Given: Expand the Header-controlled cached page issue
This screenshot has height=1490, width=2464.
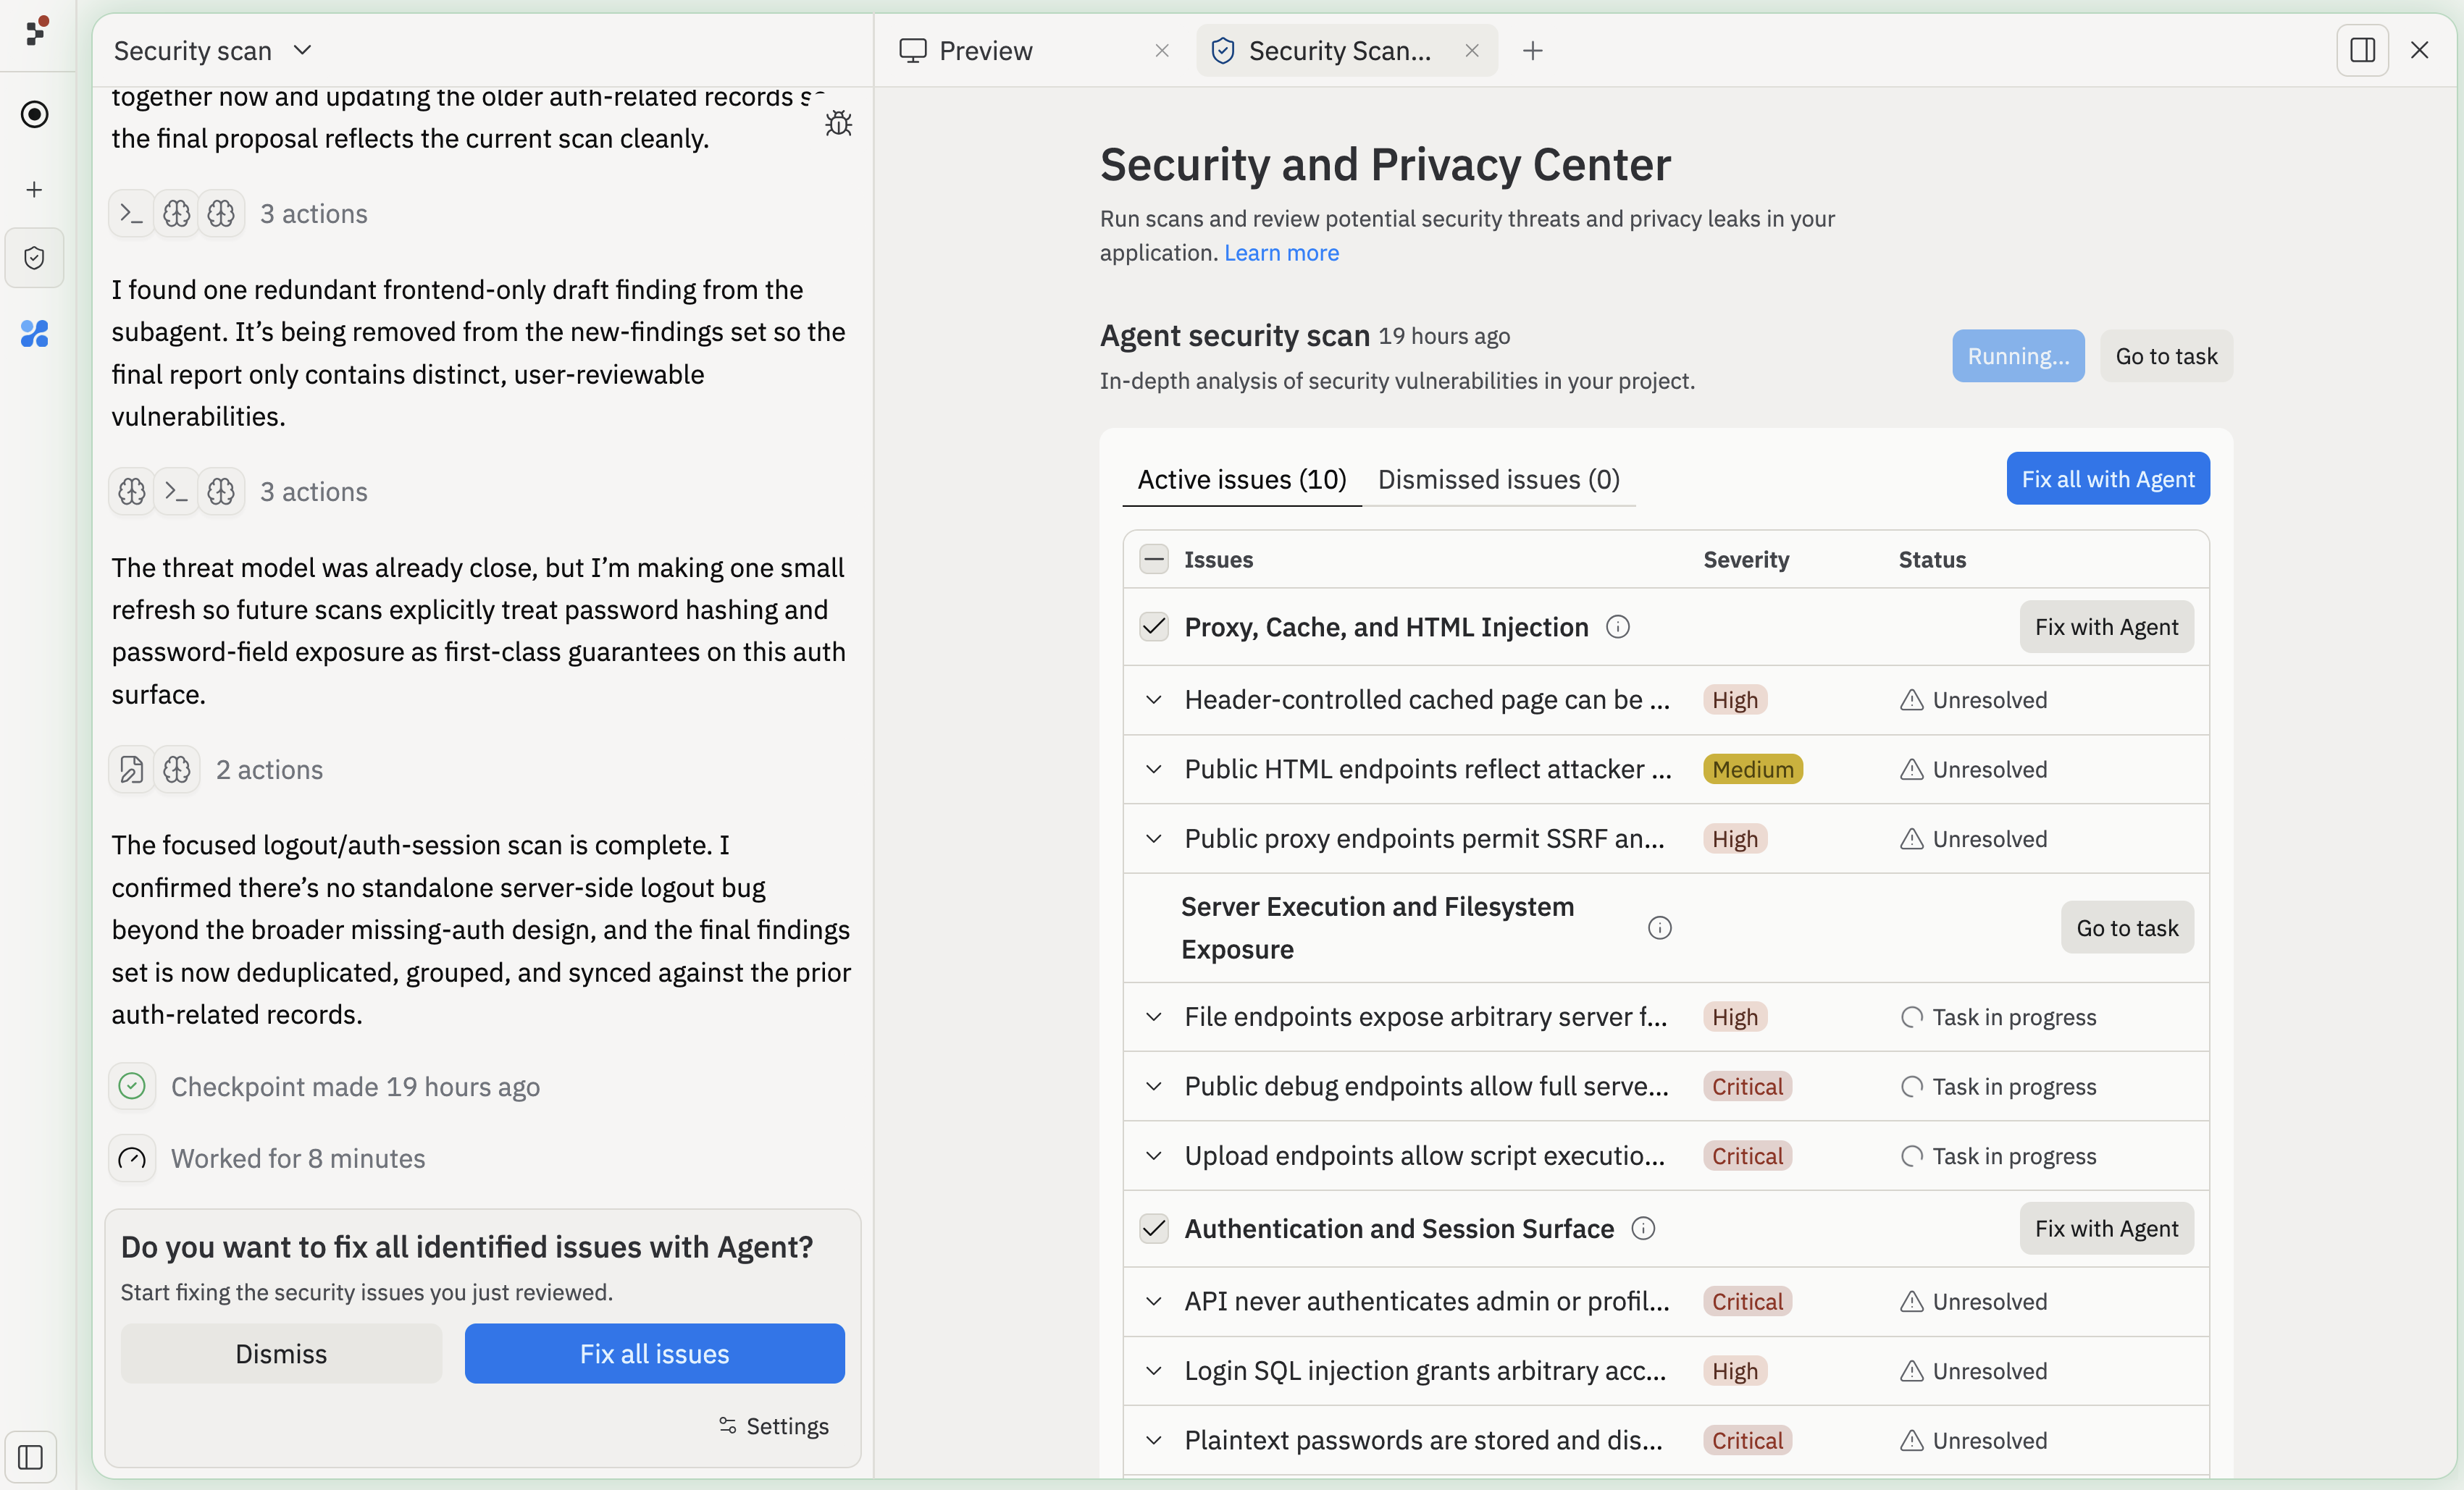Looking at the screenshot, I should point(1154,699).
